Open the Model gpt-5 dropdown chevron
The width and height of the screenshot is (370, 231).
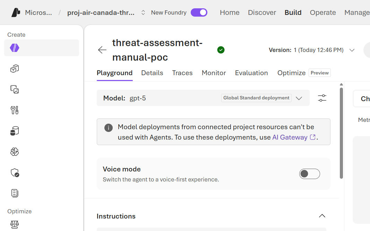(x=299, y=98)
